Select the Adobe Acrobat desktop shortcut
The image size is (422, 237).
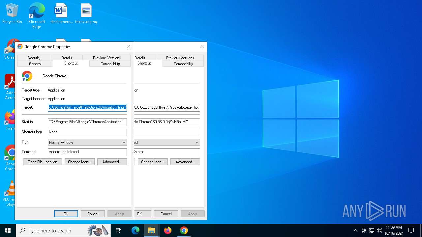coord(10,87)
